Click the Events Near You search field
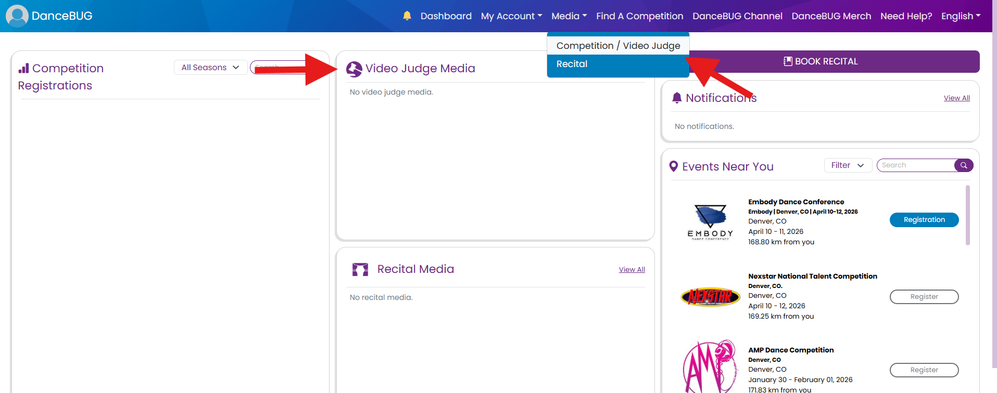Image resolution: width=997 pixels, height=393 pixels. click(x=915, y=165)
